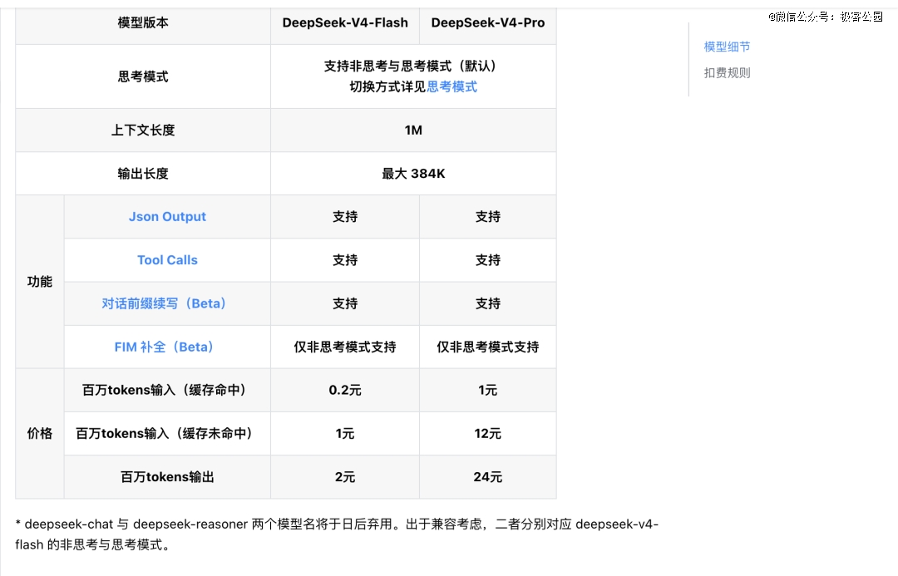Open the Tool Calls feature link

[167, 260]
